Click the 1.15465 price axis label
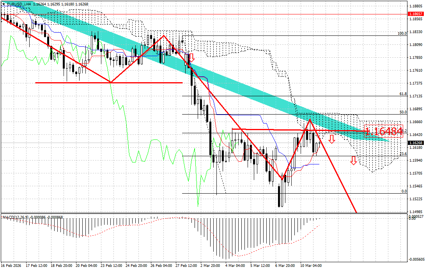This screenshot has width=425, height=270. pos(416,186)
